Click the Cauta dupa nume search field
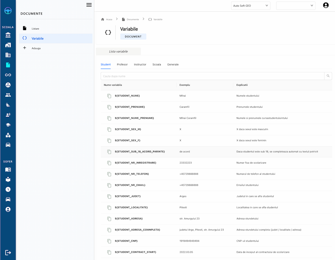The height and width of the screenshot is (260, 335). [x=212, y=76]
